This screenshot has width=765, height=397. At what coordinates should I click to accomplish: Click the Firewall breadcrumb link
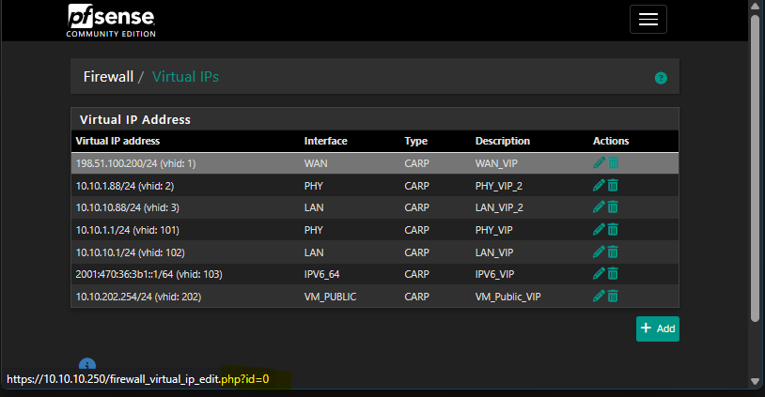108,77
